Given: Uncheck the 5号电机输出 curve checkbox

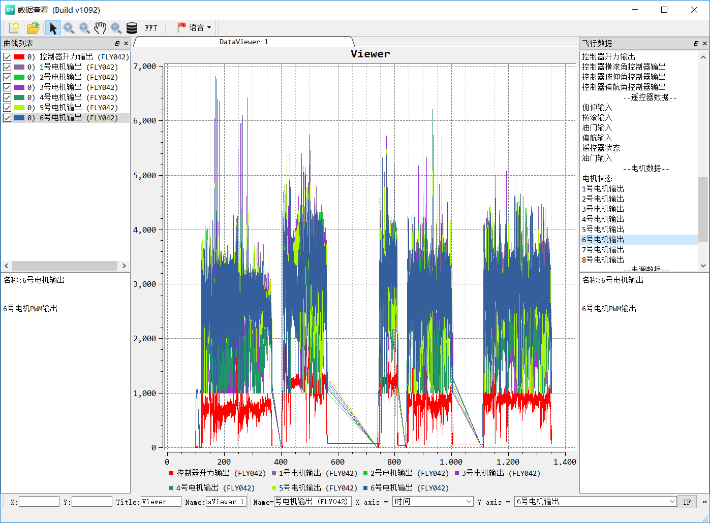Looking at the screenshot, I should pyautogui.click(x=7, y=108).
